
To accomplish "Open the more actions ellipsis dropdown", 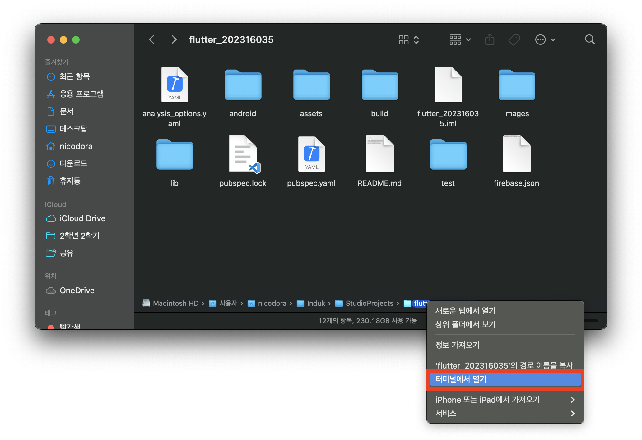I will (x=545, y=40).
